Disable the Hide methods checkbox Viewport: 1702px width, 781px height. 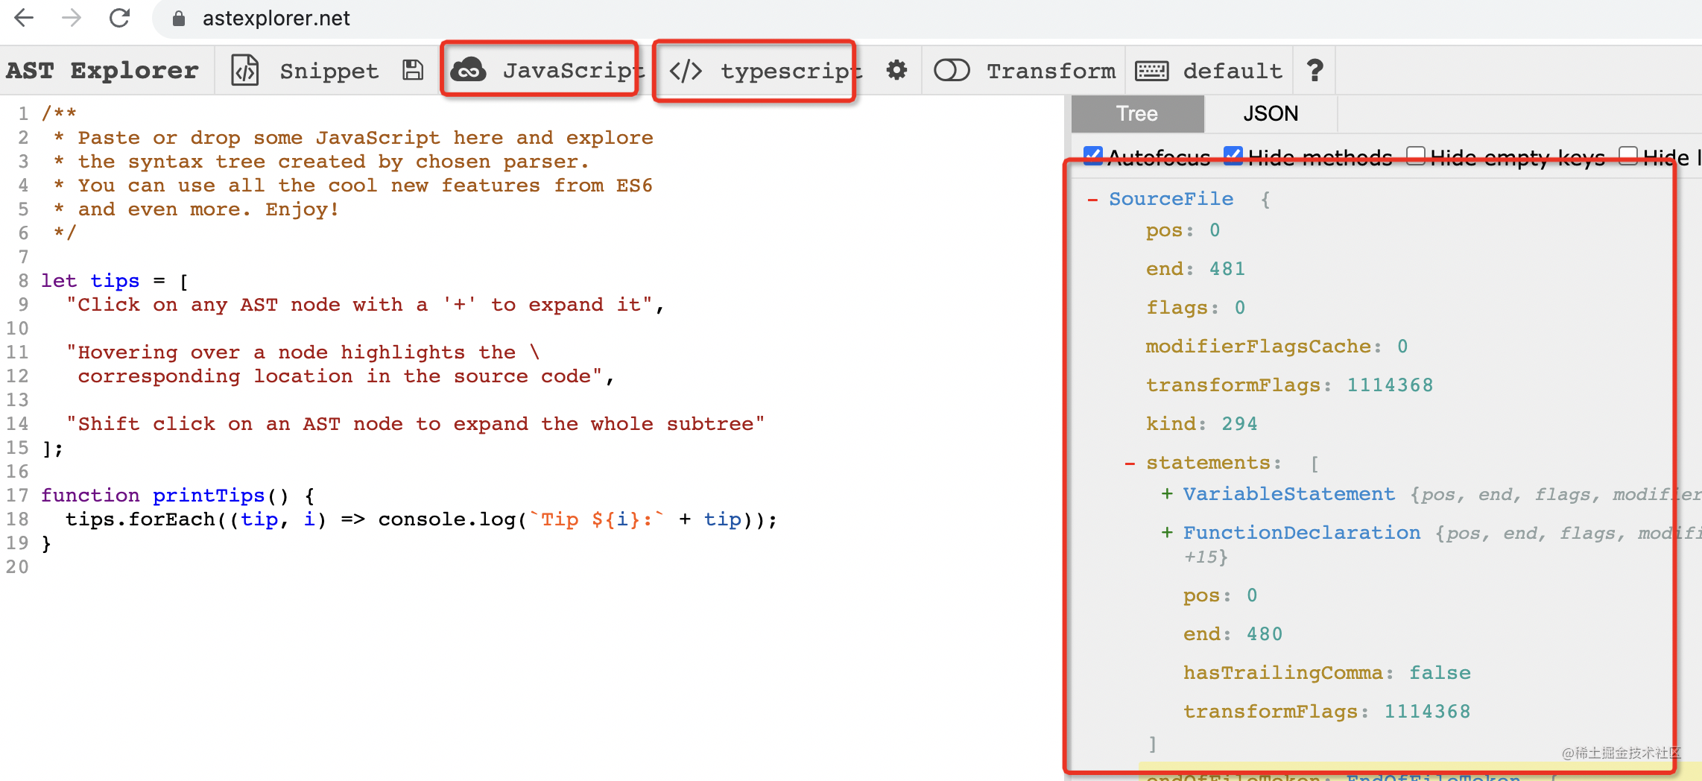(x=1233, y=156)
